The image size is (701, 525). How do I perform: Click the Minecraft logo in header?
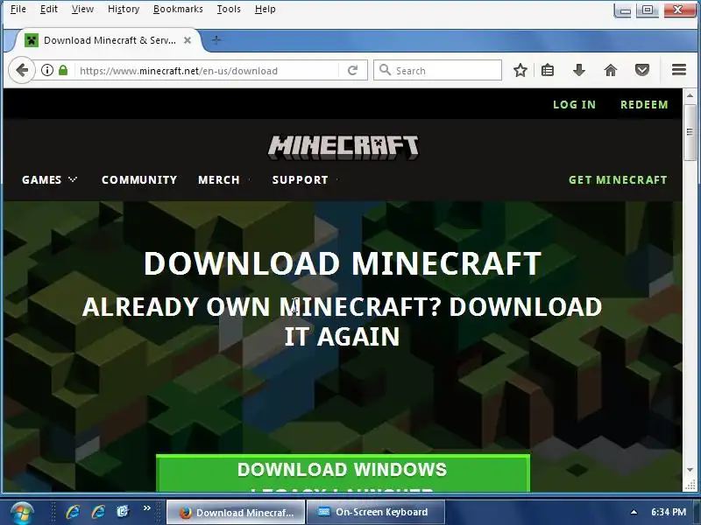click(x=343, y=147)
